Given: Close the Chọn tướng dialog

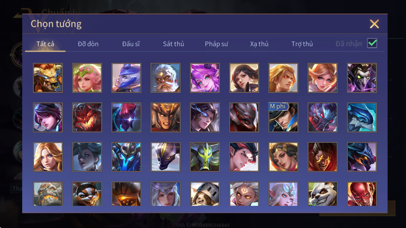Looking at the screenshot, I should [374, 24].
